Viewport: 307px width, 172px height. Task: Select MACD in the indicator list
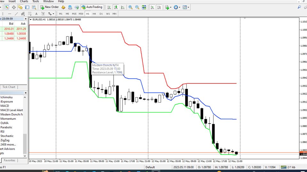[x=5, y=106]
